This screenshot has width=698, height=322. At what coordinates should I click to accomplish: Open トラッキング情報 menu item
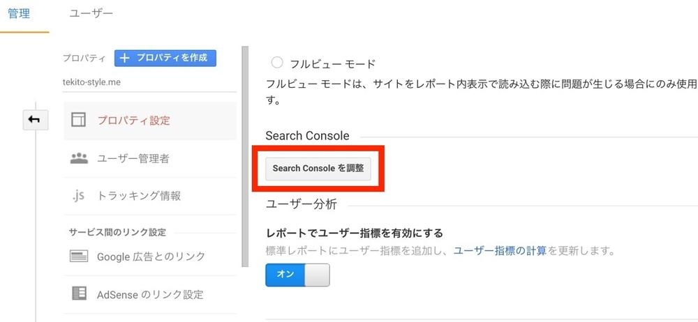(150, 196)
